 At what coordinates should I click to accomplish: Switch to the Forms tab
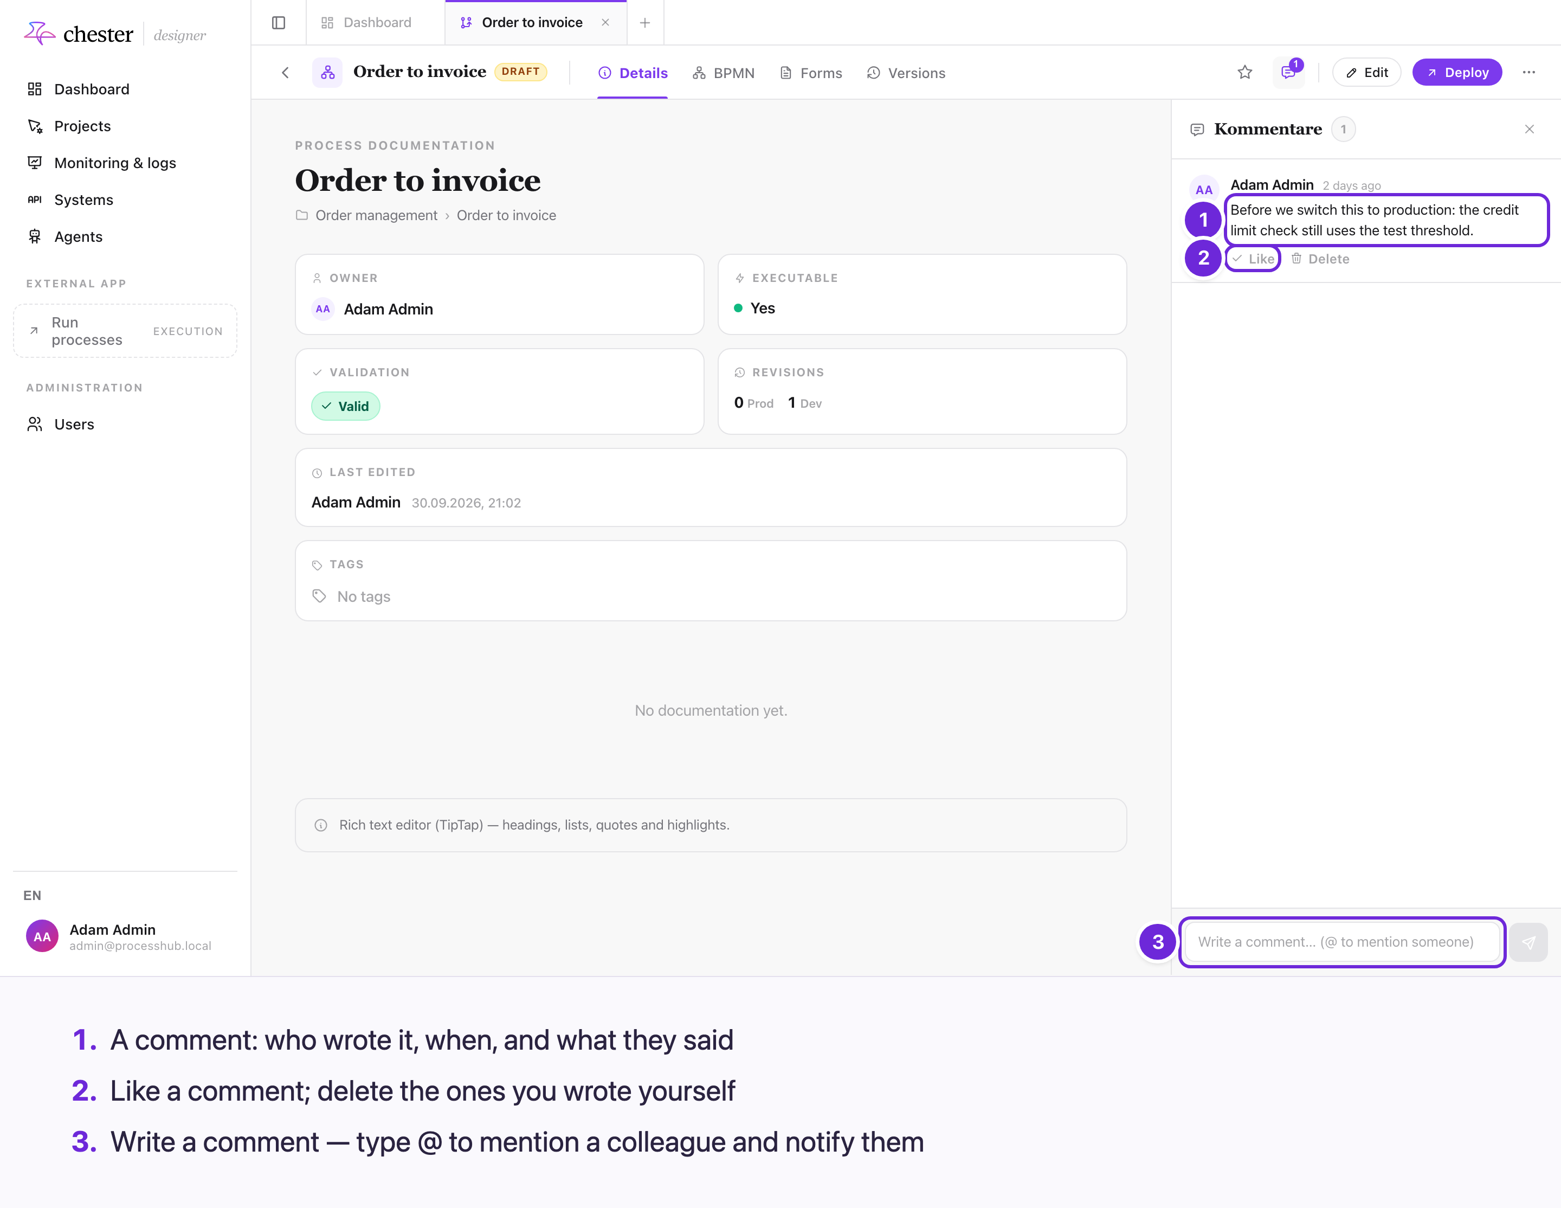[x=810, y=73]
